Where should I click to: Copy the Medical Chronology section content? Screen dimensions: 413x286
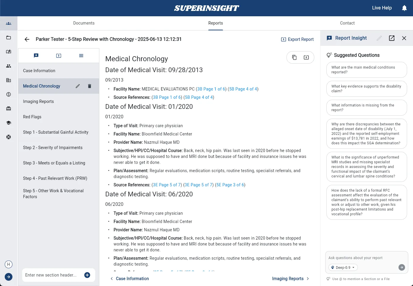294,57
